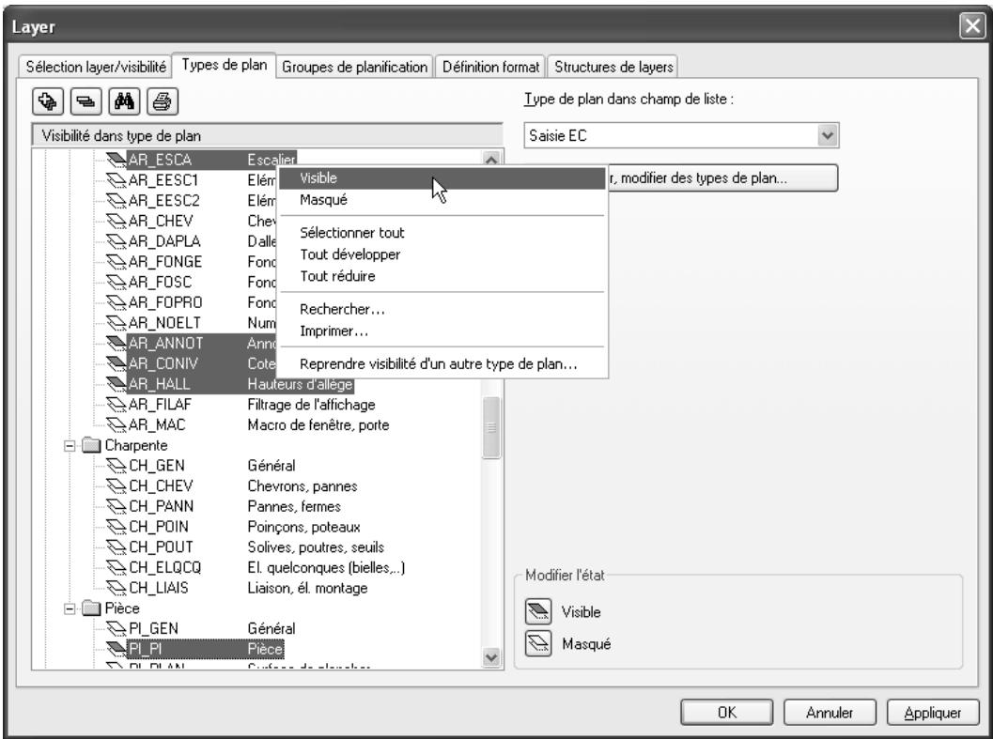Click the Filtrage de l'affichage description text
Screen dimensions: 993x739
tap(311, 404)
